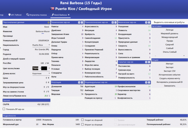Click the Заморозить option
The width and height of the screenshot is (188, 128).
(x=170, y=86)
